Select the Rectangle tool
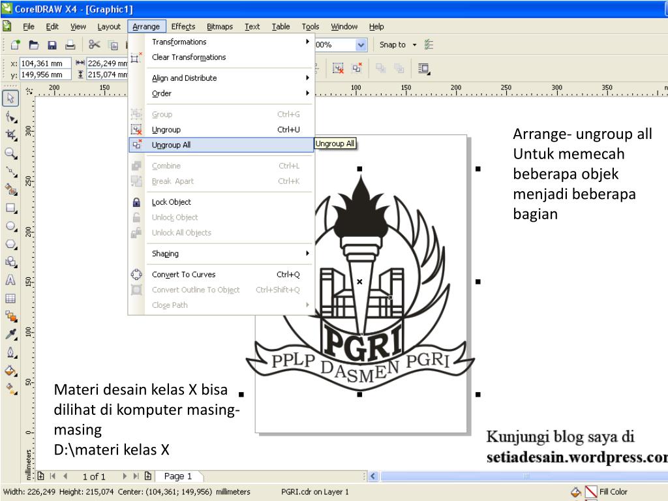 [10, 208]
